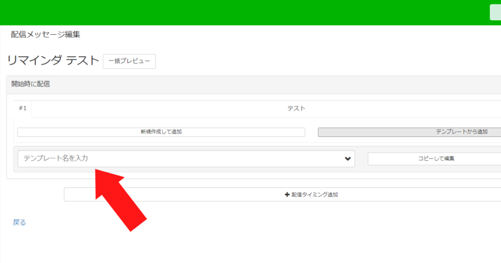
Task: Click the 配信メッセージ編集 page heading
Action: (46, 35)
